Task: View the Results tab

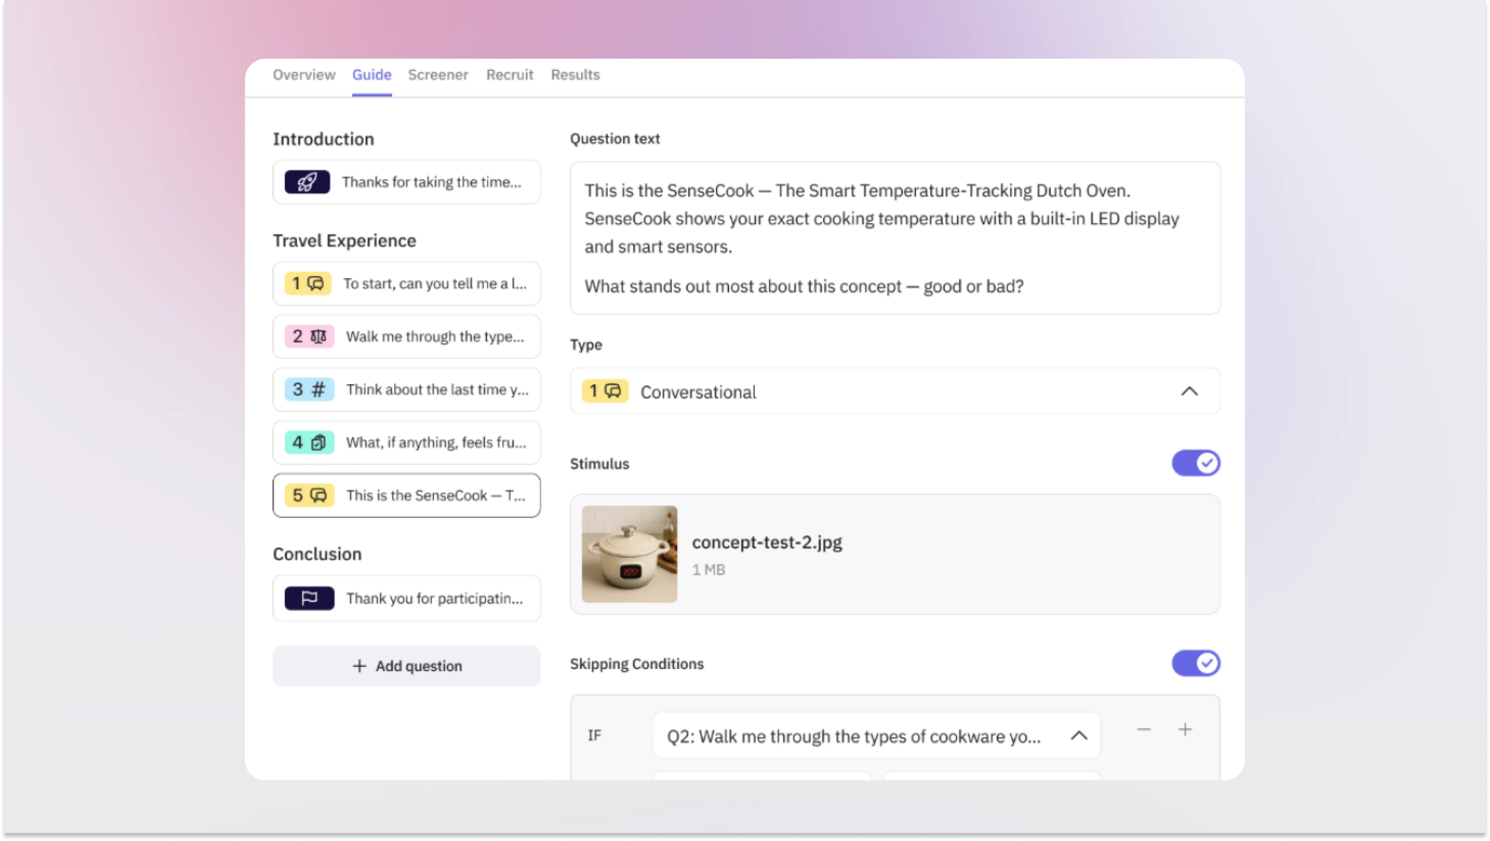Action: [x=576, y=75]
